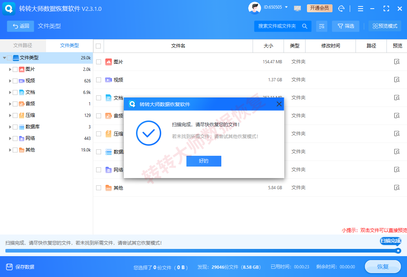This screenshot has height=277, width=407.
Task: Click the 视频 folder icon in file list
Action: [x=109, y=80]
